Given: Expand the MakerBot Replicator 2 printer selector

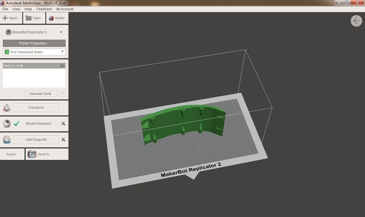Looking at the screenshot, I should (x=61, y=32).
